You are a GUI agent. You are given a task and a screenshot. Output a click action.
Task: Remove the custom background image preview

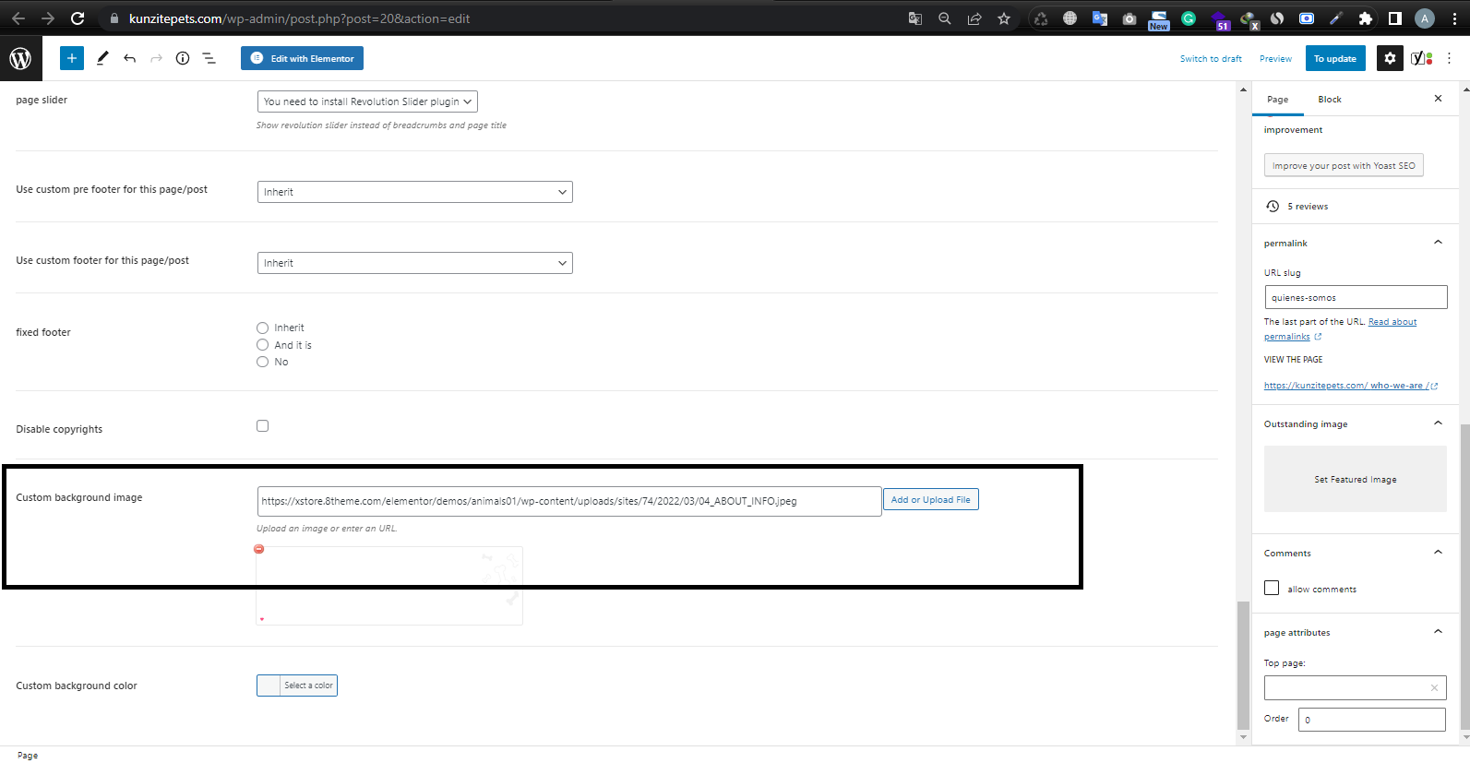pyautogui.click(x=259, y=549)
